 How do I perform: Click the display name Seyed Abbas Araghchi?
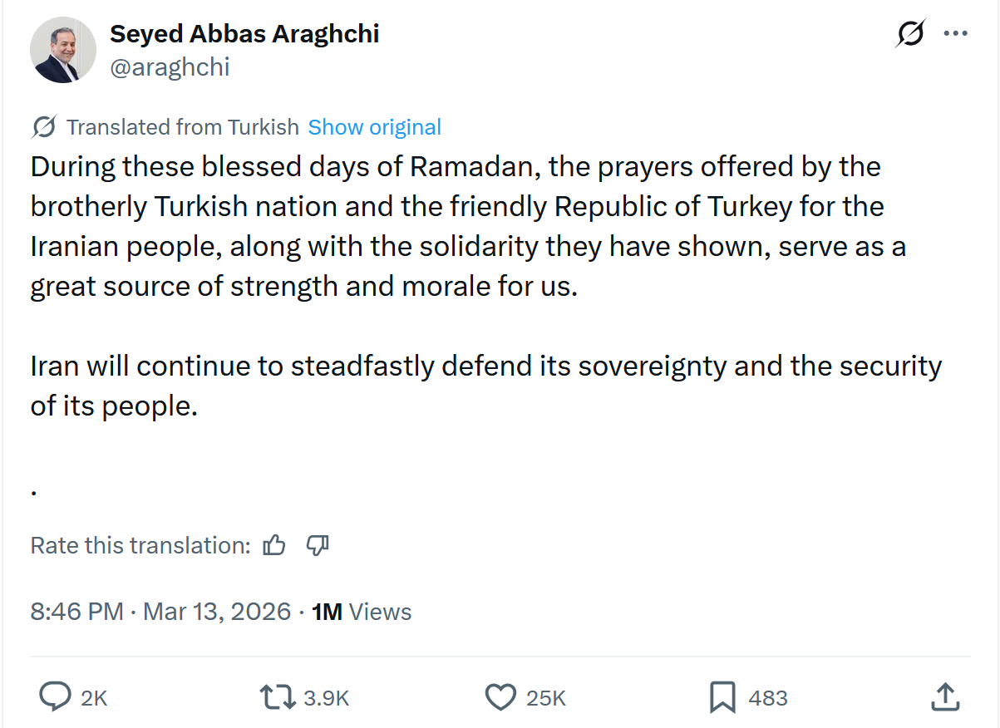click(244, 34)
